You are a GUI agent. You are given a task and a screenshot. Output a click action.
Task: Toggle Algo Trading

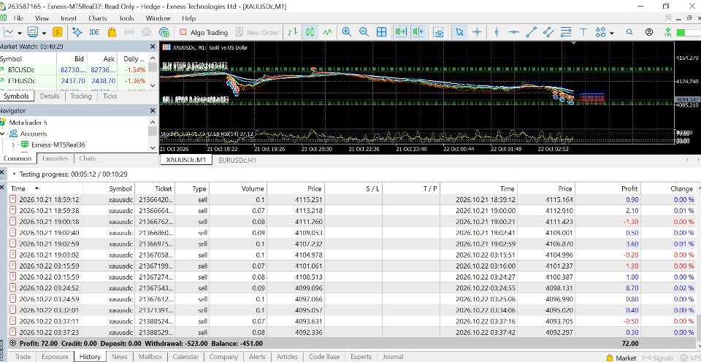pos(204,32)
